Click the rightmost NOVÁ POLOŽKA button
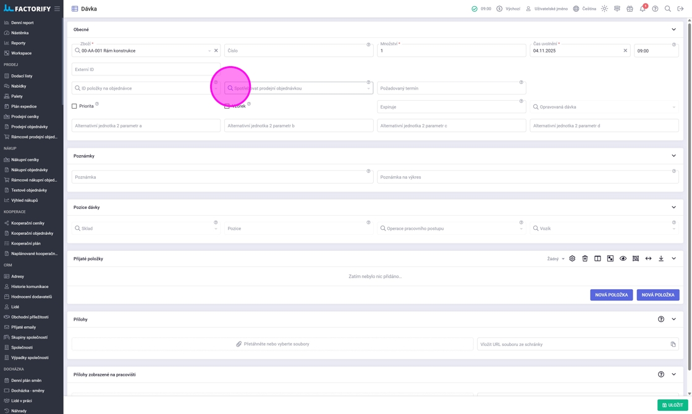The image size is (692, 414). pyautogui.click(x=657, y=295)
